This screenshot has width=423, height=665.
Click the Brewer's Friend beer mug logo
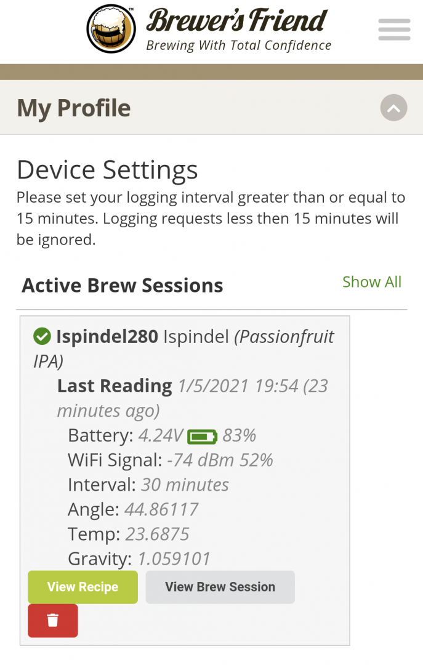tap(111, 29)
